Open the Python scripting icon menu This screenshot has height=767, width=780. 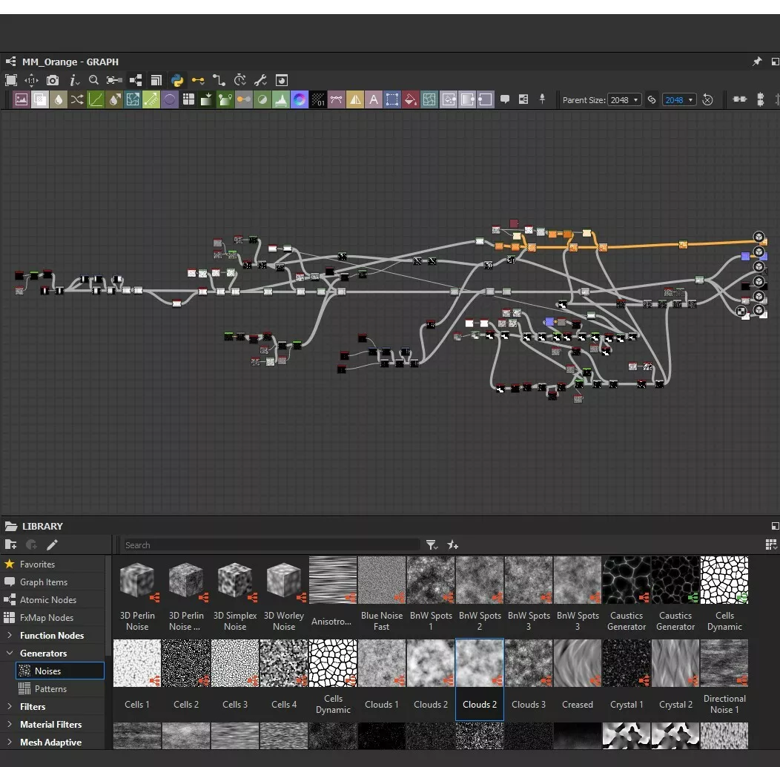(x=177, y=80)
